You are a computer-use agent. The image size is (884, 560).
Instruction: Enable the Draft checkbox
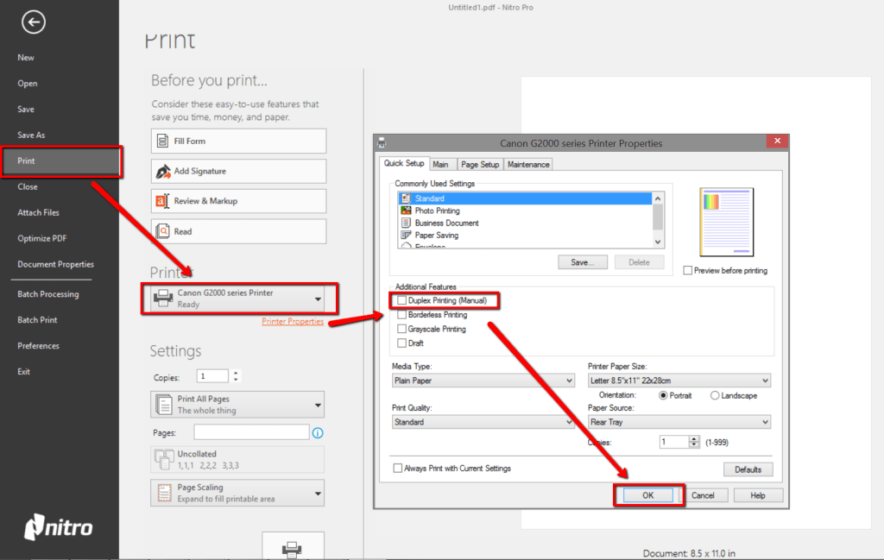click(402, 343)
